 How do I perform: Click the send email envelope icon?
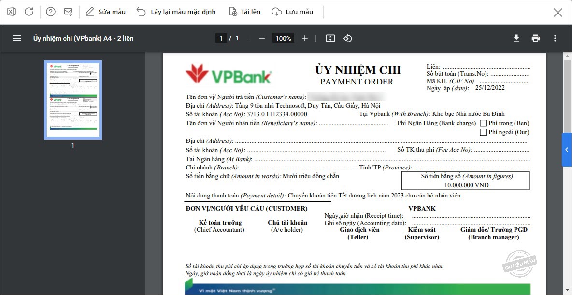(x=68, y=12)
